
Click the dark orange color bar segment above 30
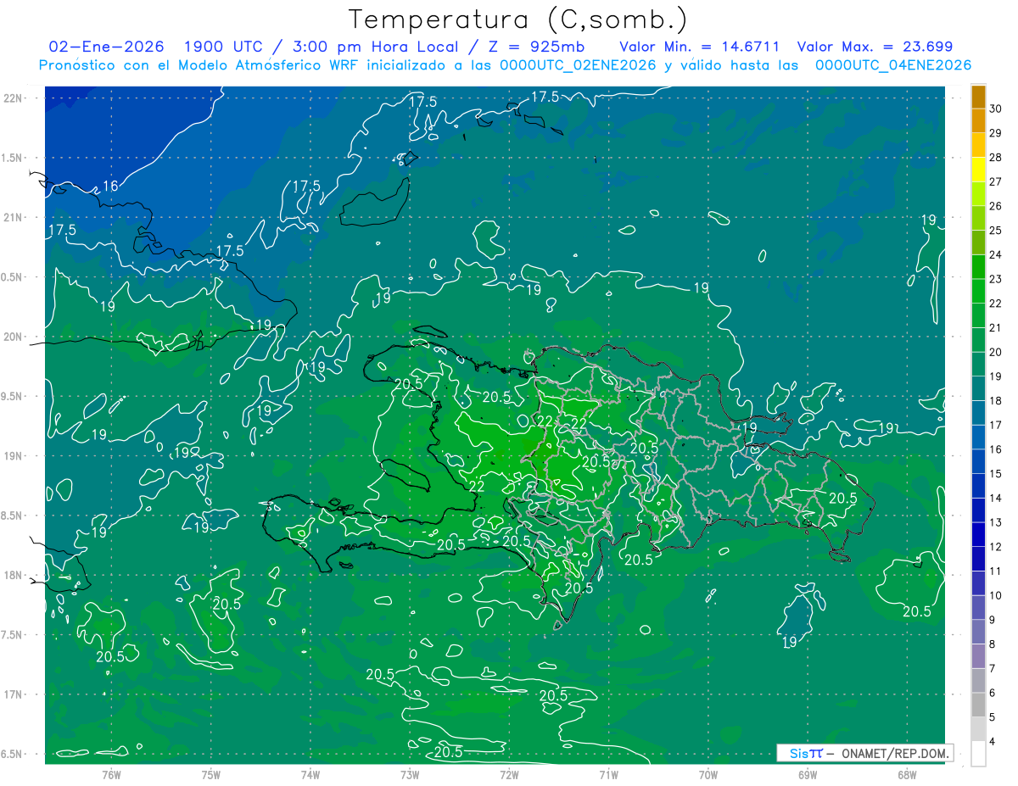pos(978,96)
